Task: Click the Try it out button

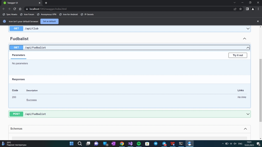Action: (238, 55)
